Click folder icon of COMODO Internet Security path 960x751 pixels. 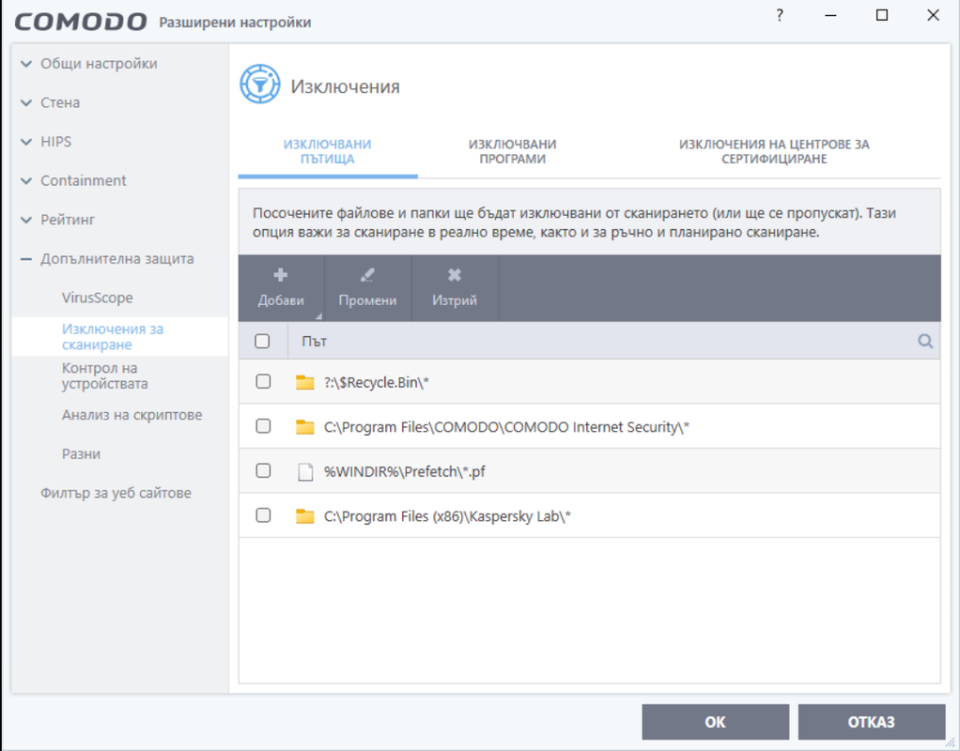tap(305, 427)
